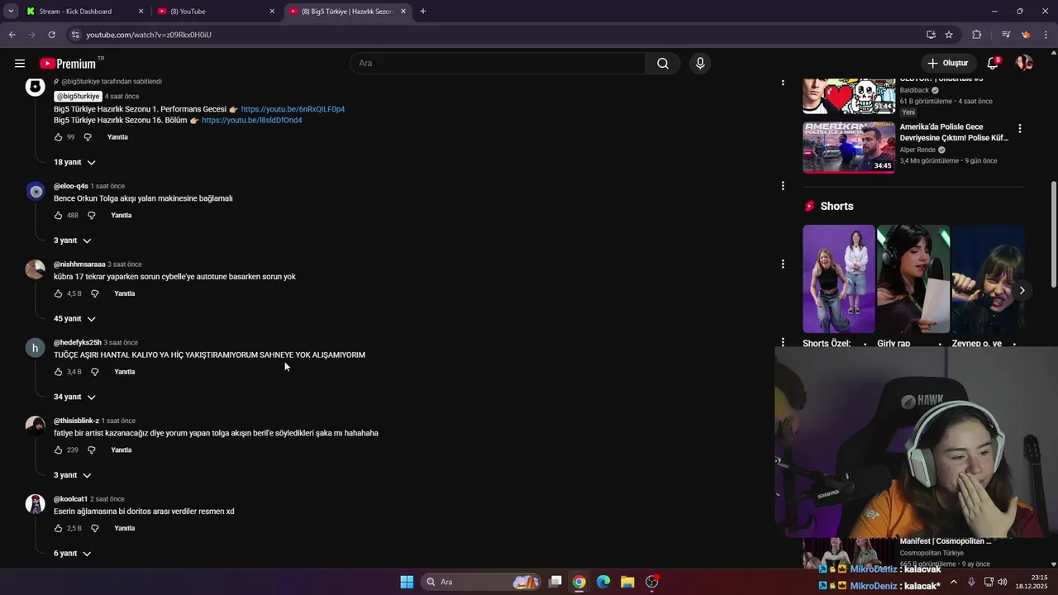The width and height of the screenshot is (1058, 595).
Task: Open Chrome from the taskbar
Action: pos(579,582)
